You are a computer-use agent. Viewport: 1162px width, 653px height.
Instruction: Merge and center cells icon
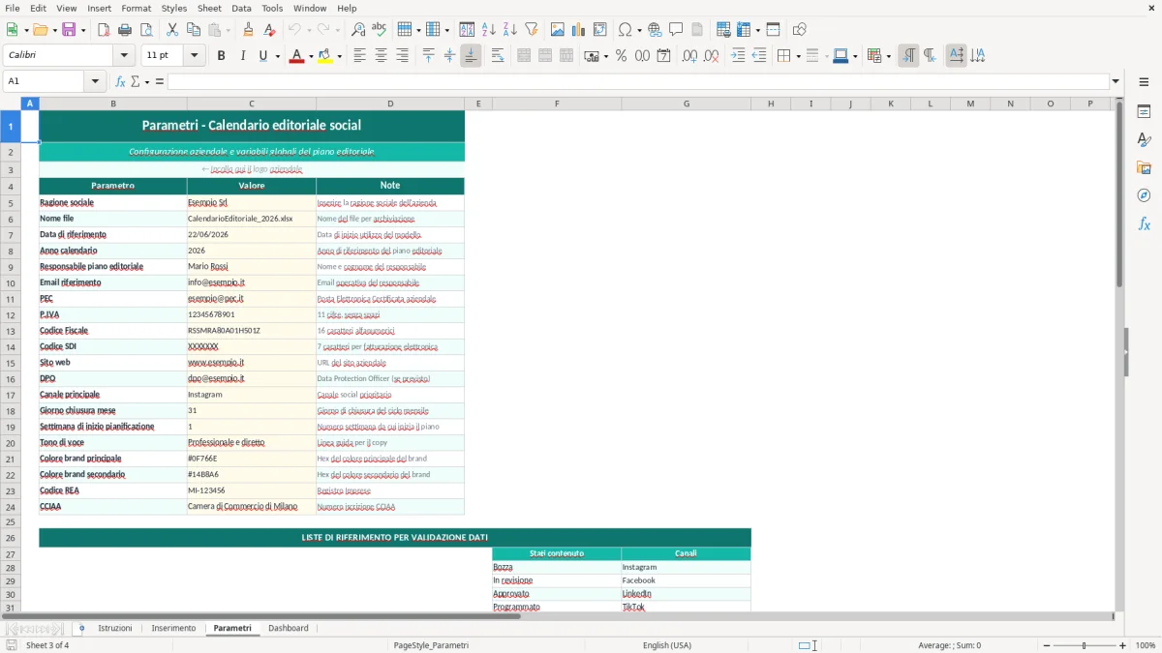coord(524,56)
